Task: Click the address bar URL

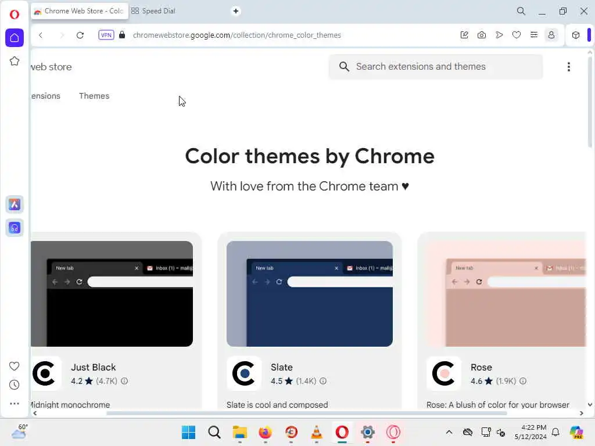Action: pyautogui.click(x=237, y=35)
